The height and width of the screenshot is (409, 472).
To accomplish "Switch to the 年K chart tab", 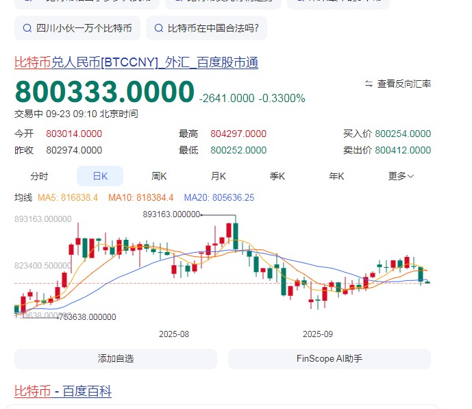I will click(336, 176).
